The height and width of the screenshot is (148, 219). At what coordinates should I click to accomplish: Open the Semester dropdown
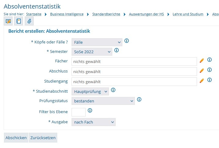(x=92, y=52)
